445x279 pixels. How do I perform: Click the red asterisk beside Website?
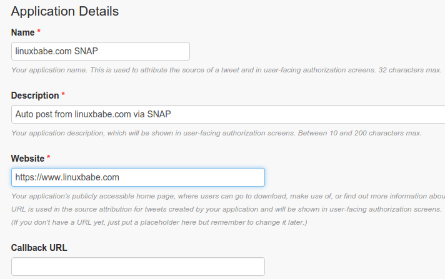(x=49, y=158)
